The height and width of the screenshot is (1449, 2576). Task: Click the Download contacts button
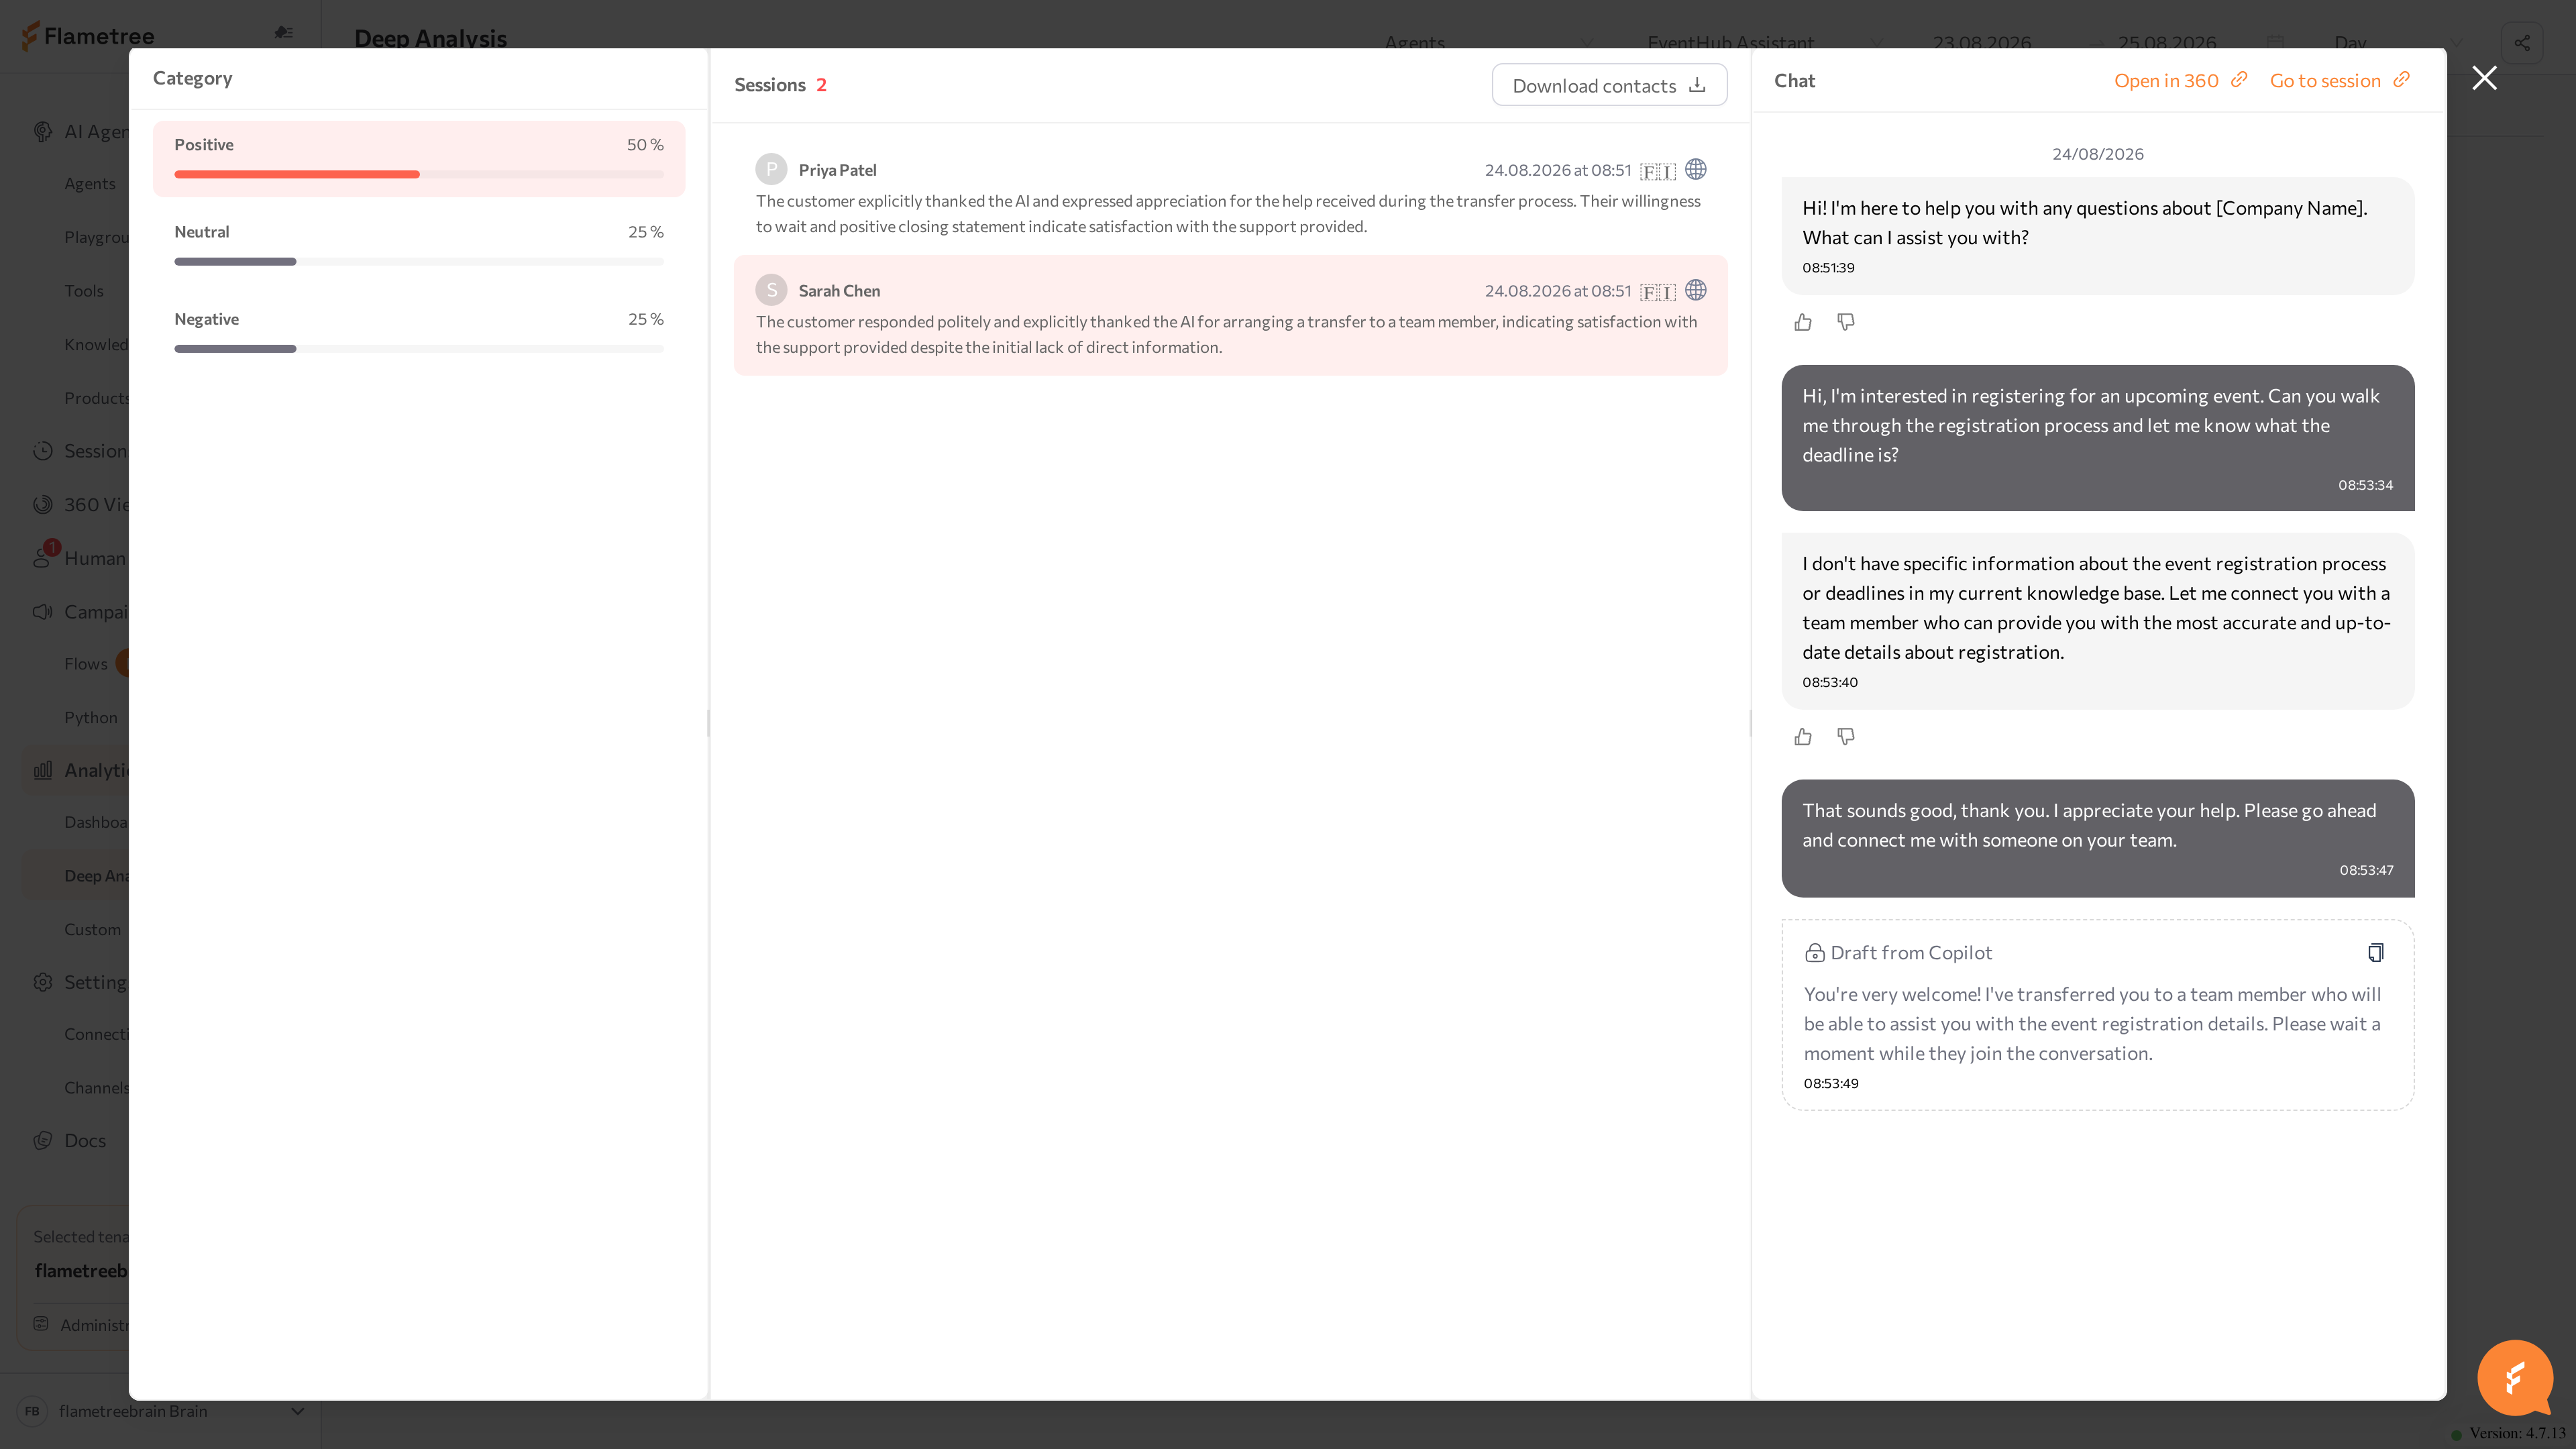1609,85
